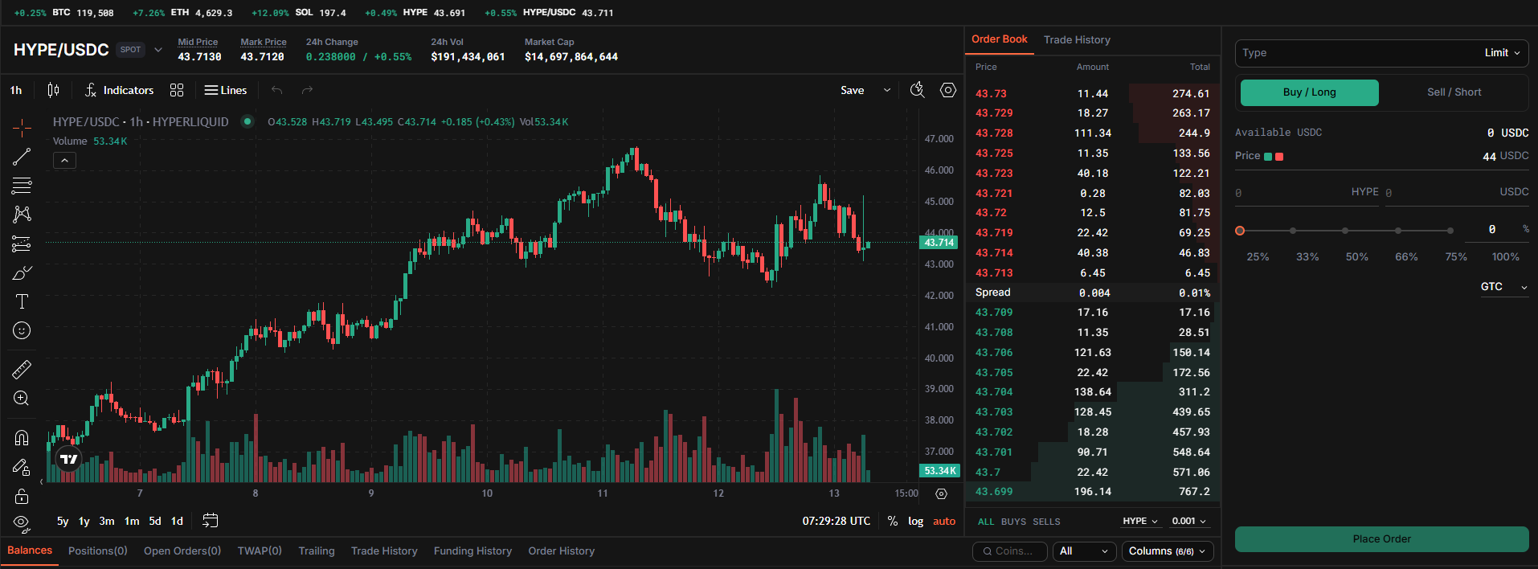Switch to order book Trade History tab
Image resolution: width=1538 pixels, height=569 pixels.
[x=1077, y=39]
